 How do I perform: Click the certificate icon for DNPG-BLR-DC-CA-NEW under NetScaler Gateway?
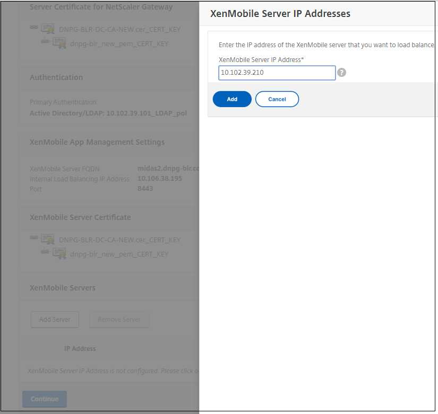coord(48,29)
